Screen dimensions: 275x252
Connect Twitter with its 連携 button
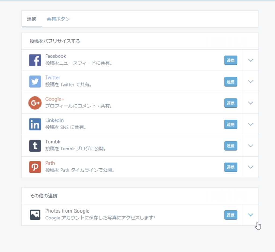(231, 82)
